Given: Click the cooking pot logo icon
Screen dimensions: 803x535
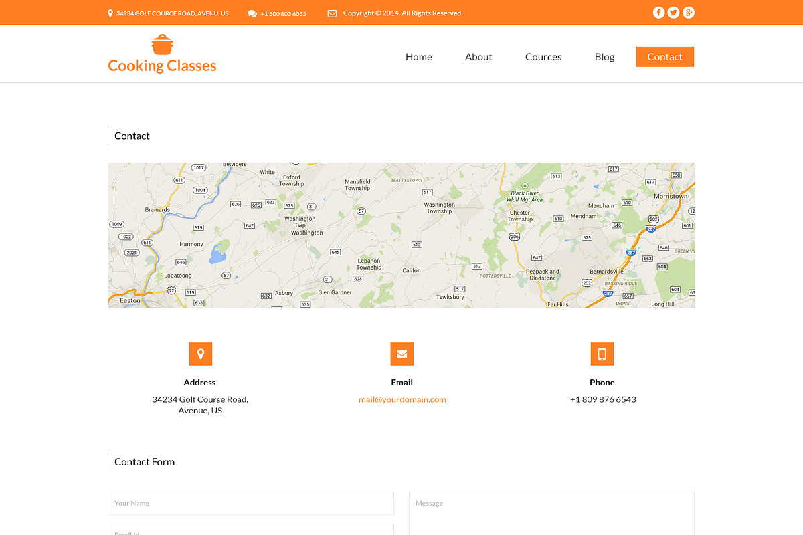Looking at the screenshot, I should (x=162, y=45).
